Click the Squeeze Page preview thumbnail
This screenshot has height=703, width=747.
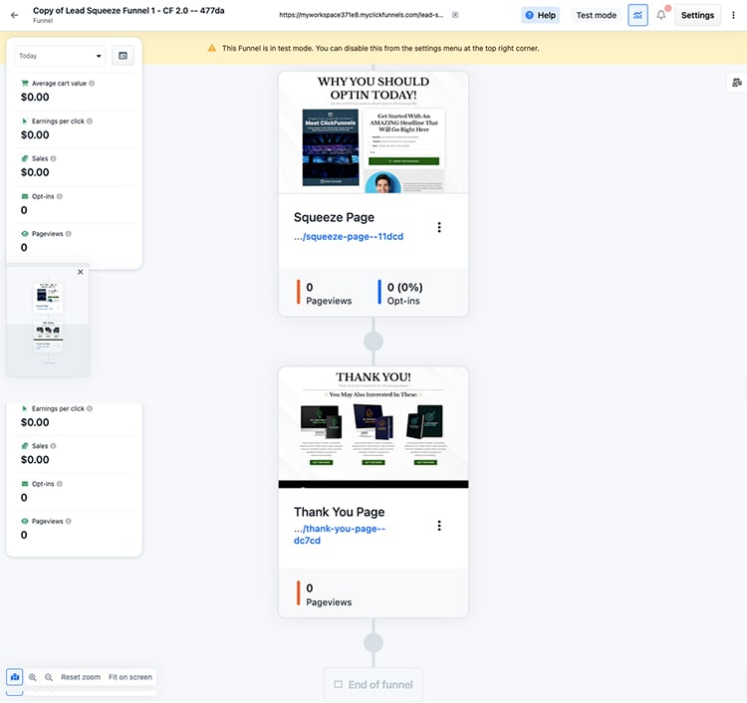coord(373,132)
